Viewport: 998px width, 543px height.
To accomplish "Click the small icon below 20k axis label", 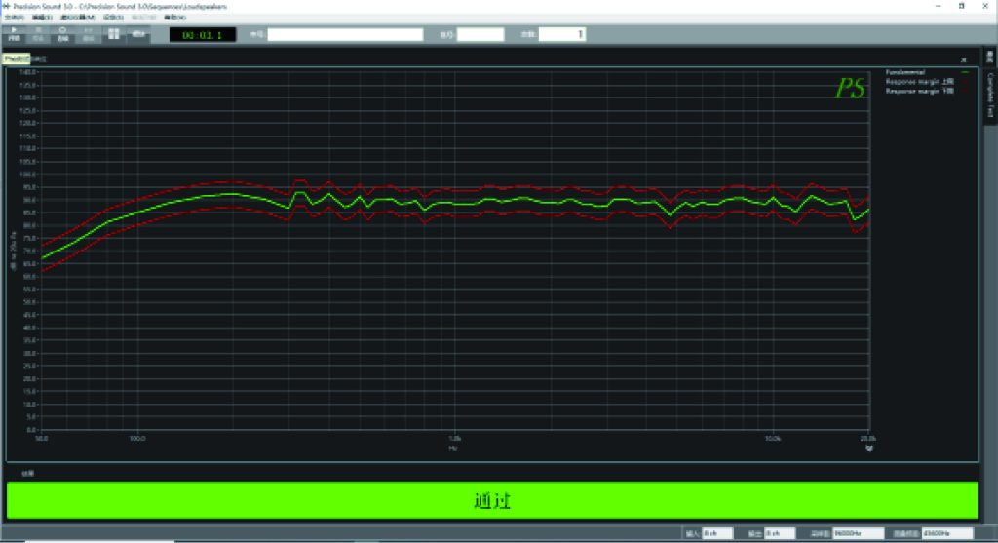I will pos(869,448).
